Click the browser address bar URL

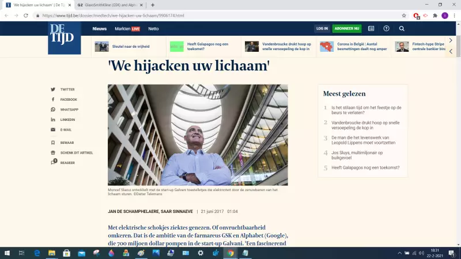point(113,16)
